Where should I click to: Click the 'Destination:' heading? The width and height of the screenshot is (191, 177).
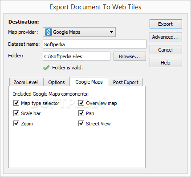point(24,22)
